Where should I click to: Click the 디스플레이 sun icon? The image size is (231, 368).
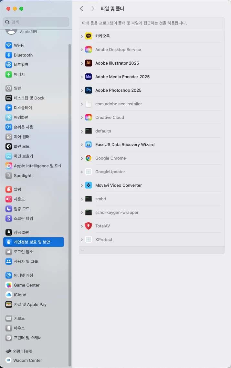point(9,108)
